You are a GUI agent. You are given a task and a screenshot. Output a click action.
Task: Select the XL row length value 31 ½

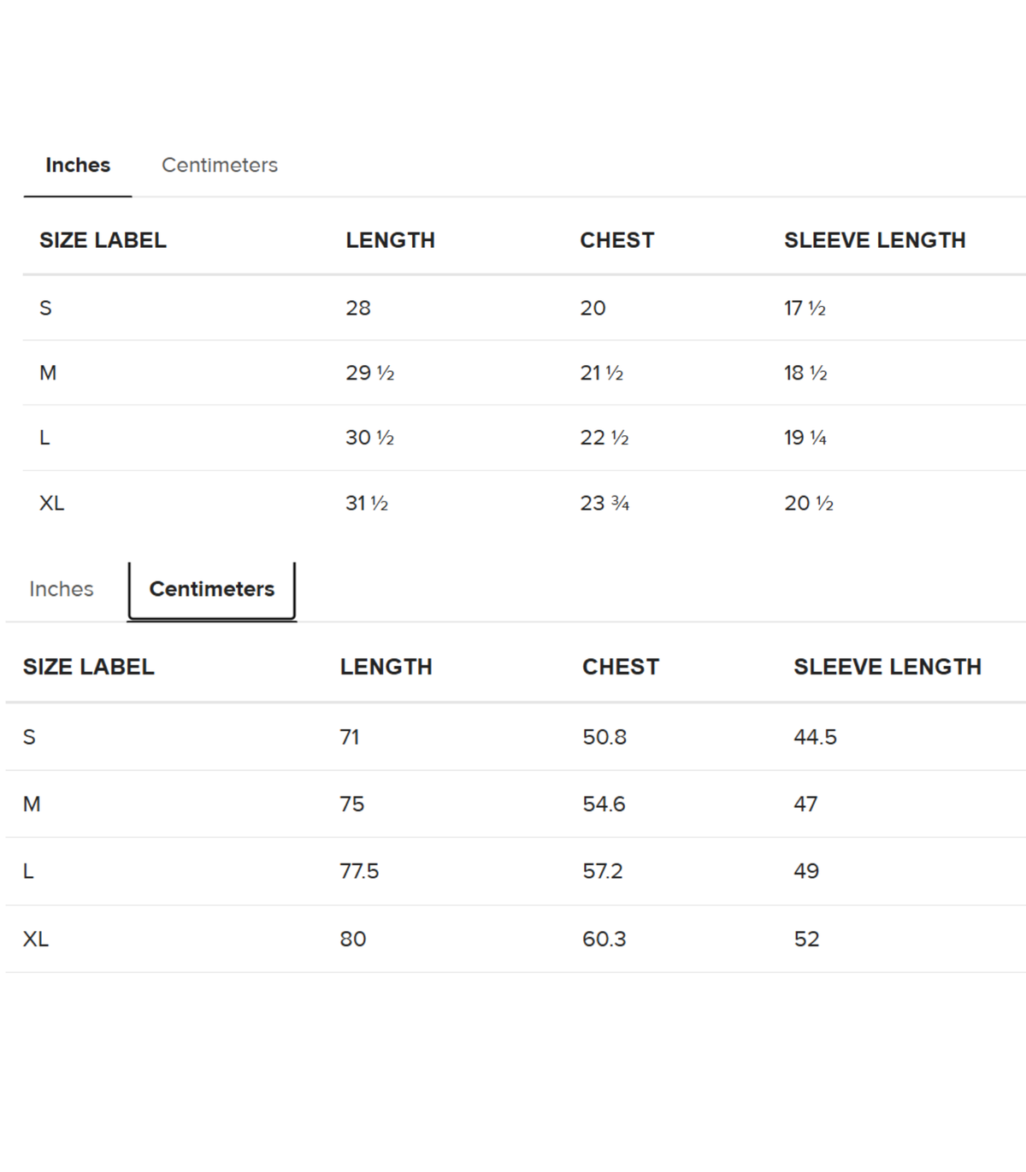coord(367,504)
